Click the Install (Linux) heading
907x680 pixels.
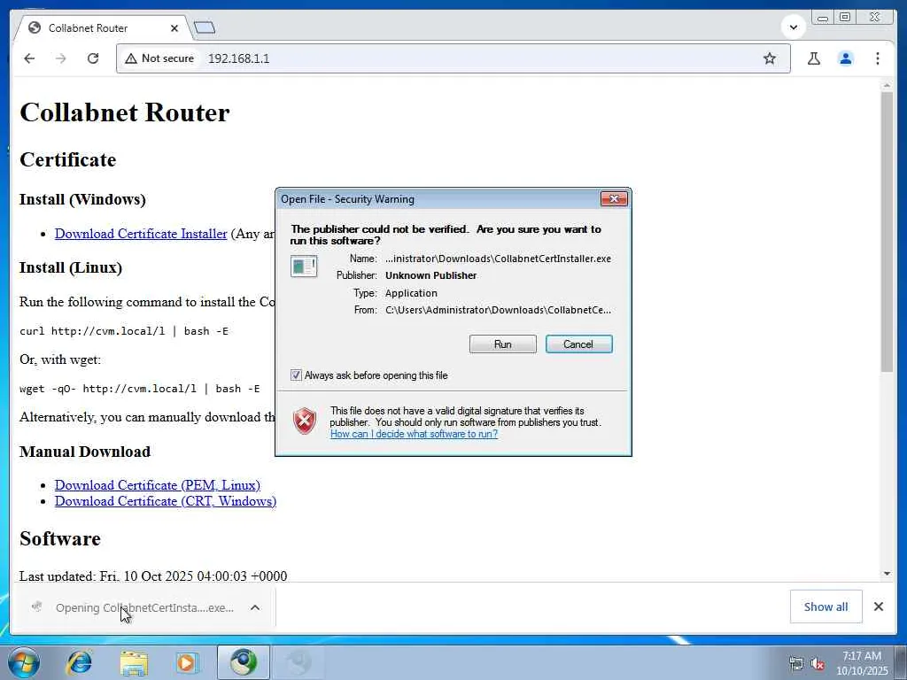[x=71, y=267]
